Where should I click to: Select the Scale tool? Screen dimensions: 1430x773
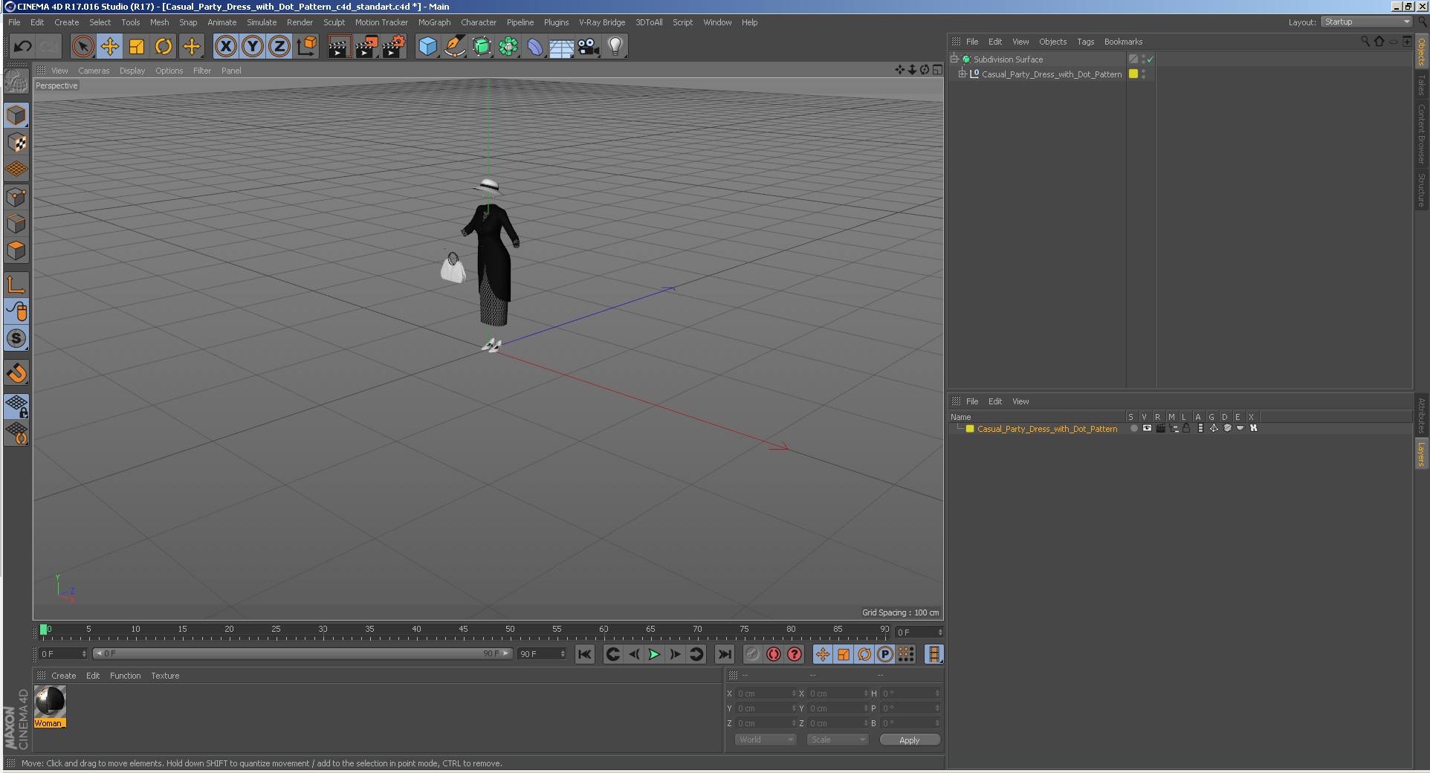(137, 47)
